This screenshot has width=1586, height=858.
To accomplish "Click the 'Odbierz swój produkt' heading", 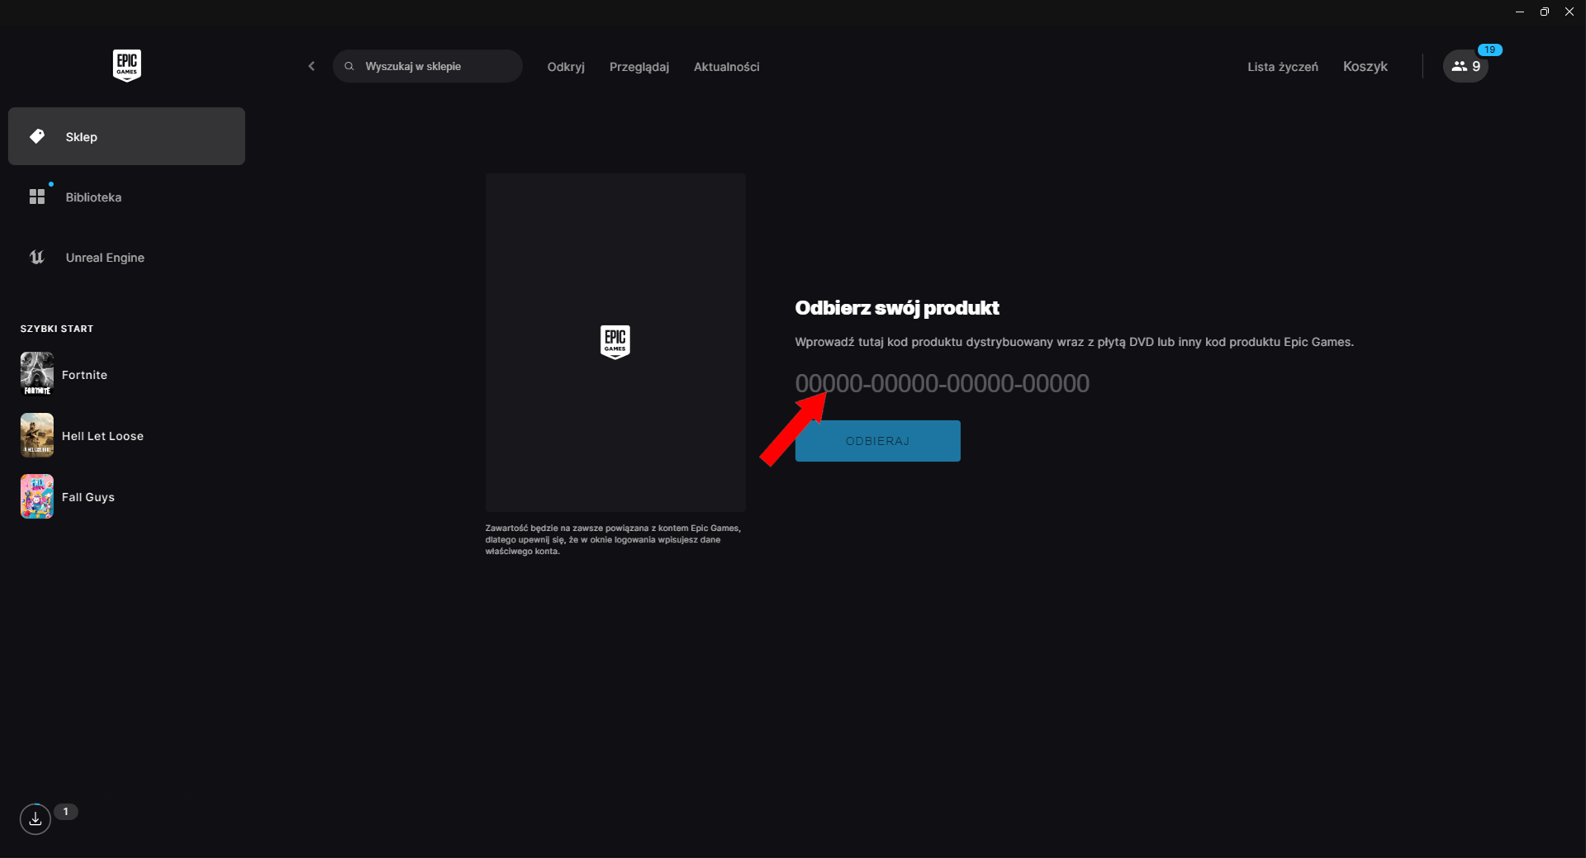I will click(x=897, y=308).
